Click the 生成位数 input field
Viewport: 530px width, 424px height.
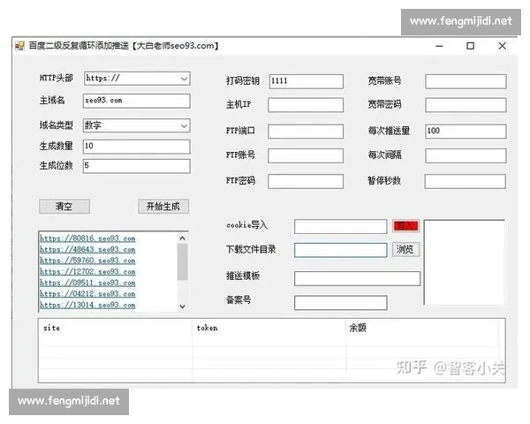(x=137, y=166)
